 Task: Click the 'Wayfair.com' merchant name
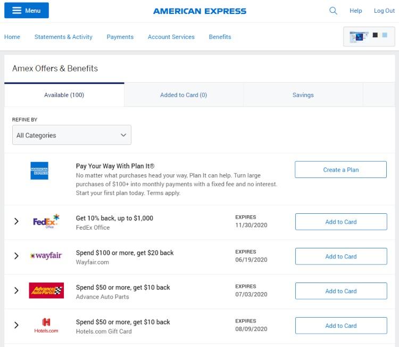(x=93, y=262)
